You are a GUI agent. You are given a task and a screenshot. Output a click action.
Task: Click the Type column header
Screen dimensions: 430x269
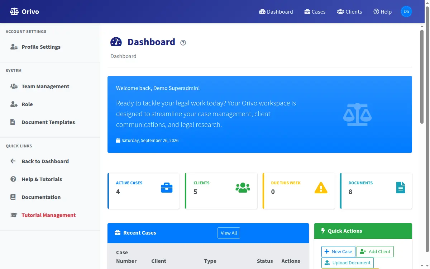(x=210, y=261)
